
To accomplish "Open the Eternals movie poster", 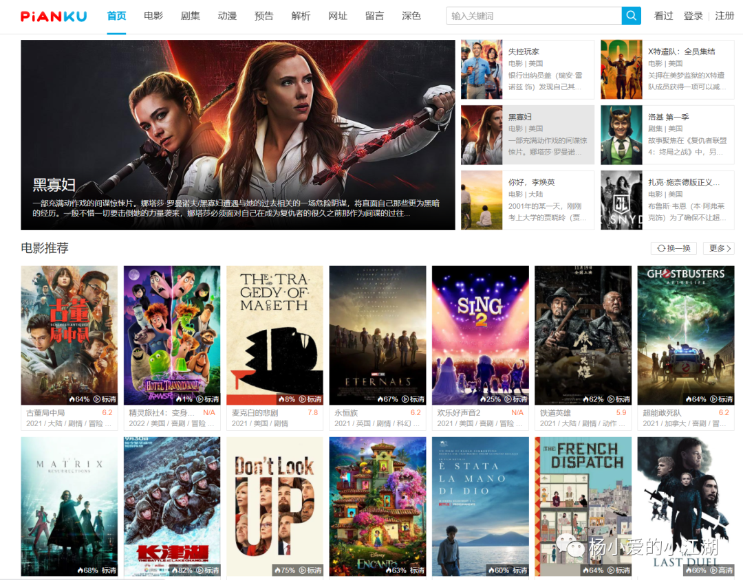I will tap(378, 335).
